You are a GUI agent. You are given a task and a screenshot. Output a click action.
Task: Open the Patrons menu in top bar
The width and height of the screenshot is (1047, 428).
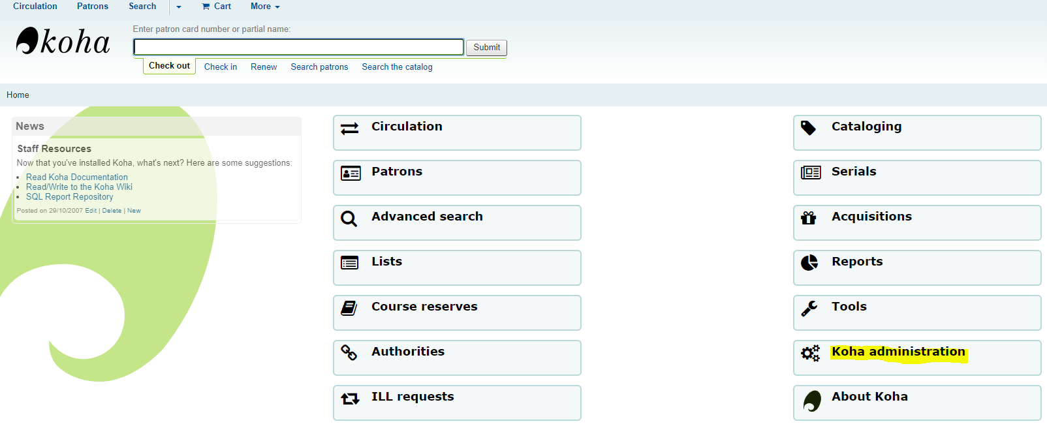93,7
